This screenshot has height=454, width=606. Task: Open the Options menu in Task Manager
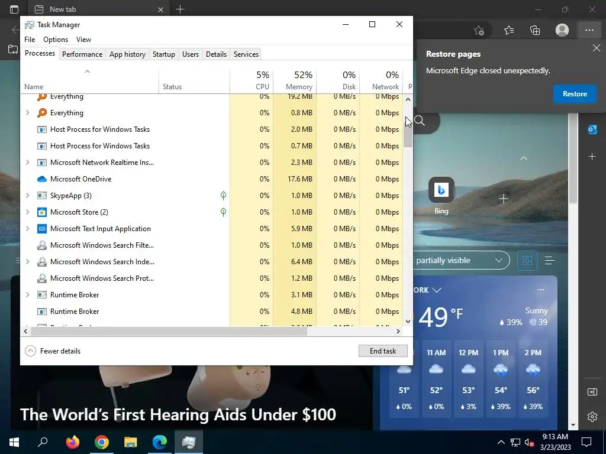pyautogui.click(x=56, y=40)
